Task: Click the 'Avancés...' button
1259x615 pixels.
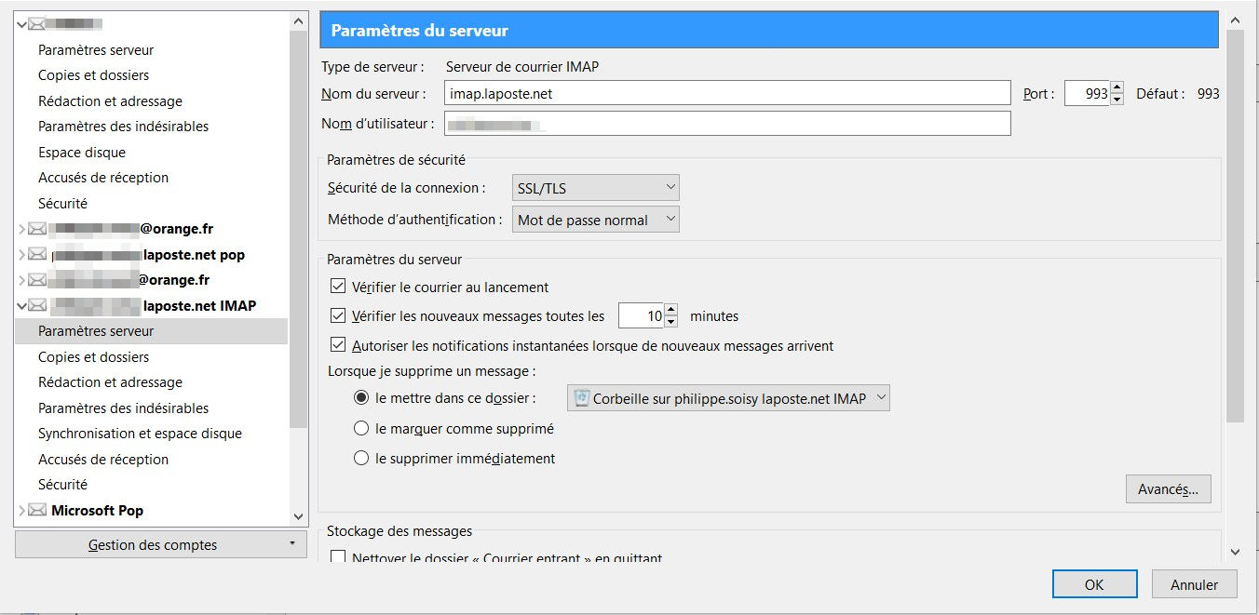Action: [x=1168, y=489]
